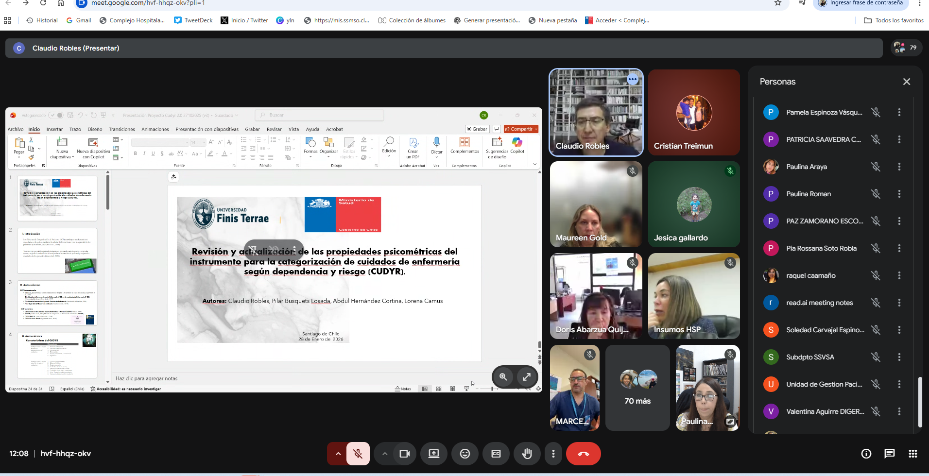Screen dimensions: 929x476
Task: Toggle closed captions on
Action: pos(496,454)
